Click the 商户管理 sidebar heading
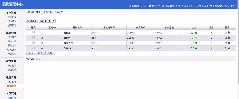239x99 pixels. coord(11,13)
